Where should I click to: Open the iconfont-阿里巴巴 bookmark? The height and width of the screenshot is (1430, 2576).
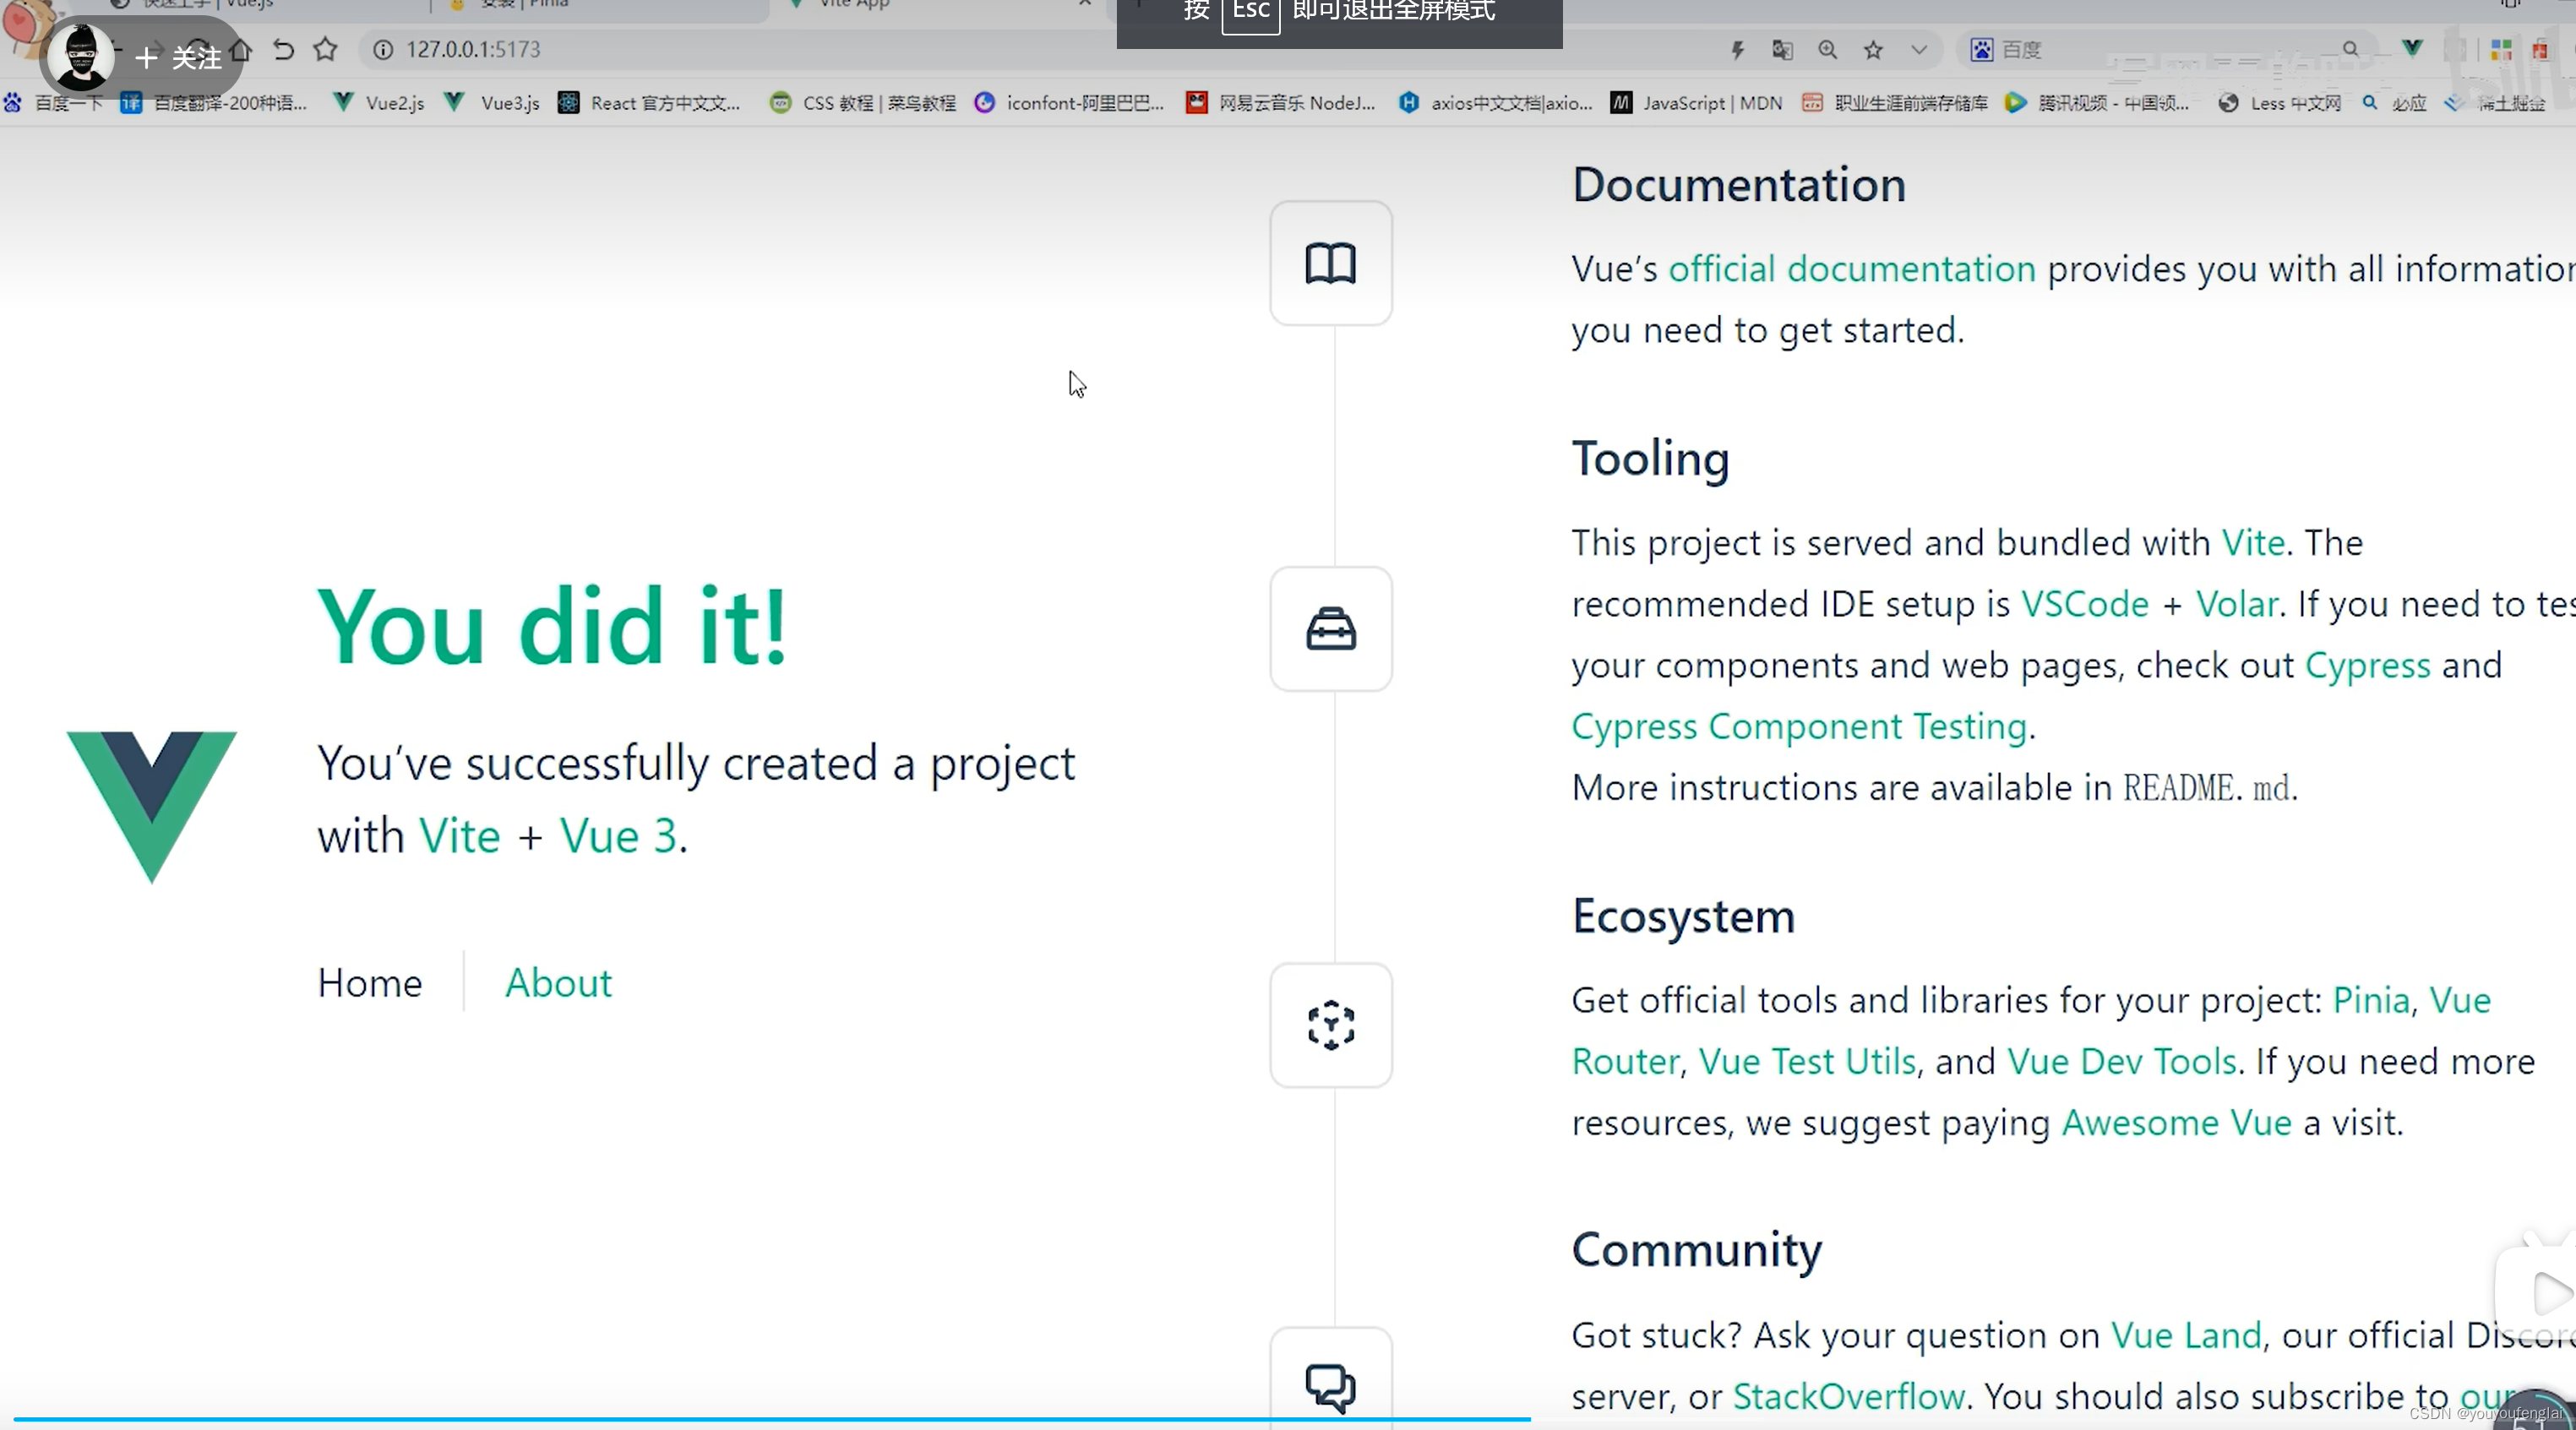(1069, 103)
